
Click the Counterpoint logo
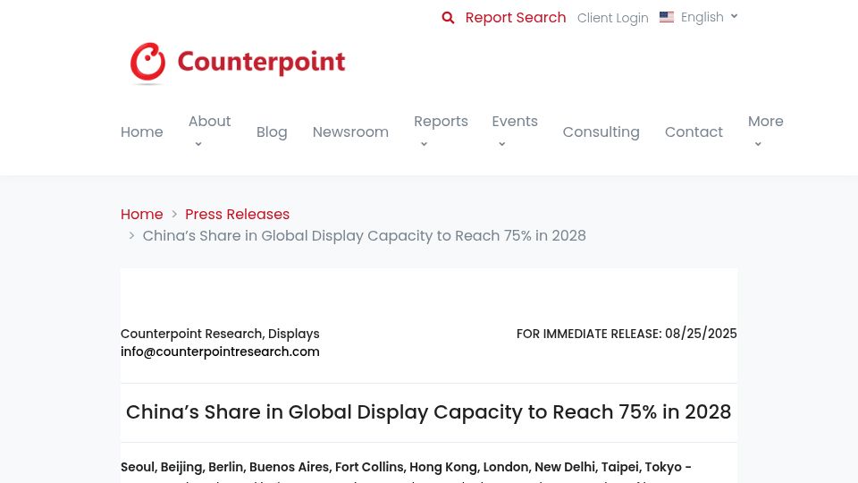(238, 63)
